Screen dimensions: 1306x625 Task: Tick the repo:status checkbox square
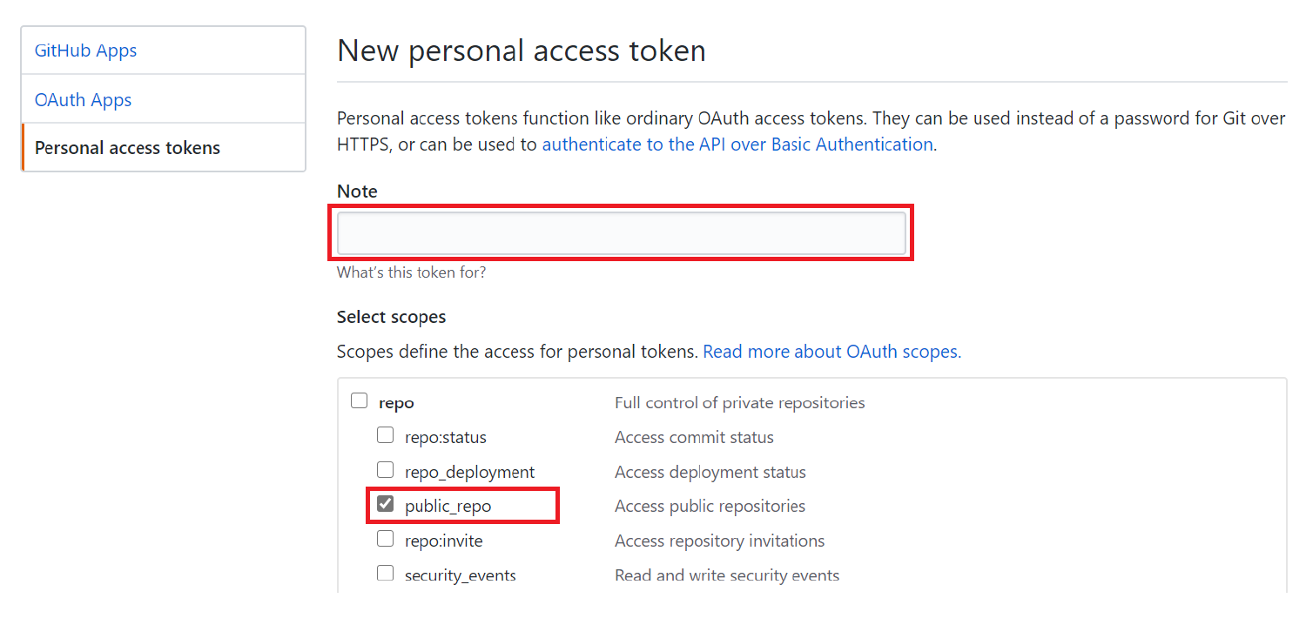click(385, 434)
